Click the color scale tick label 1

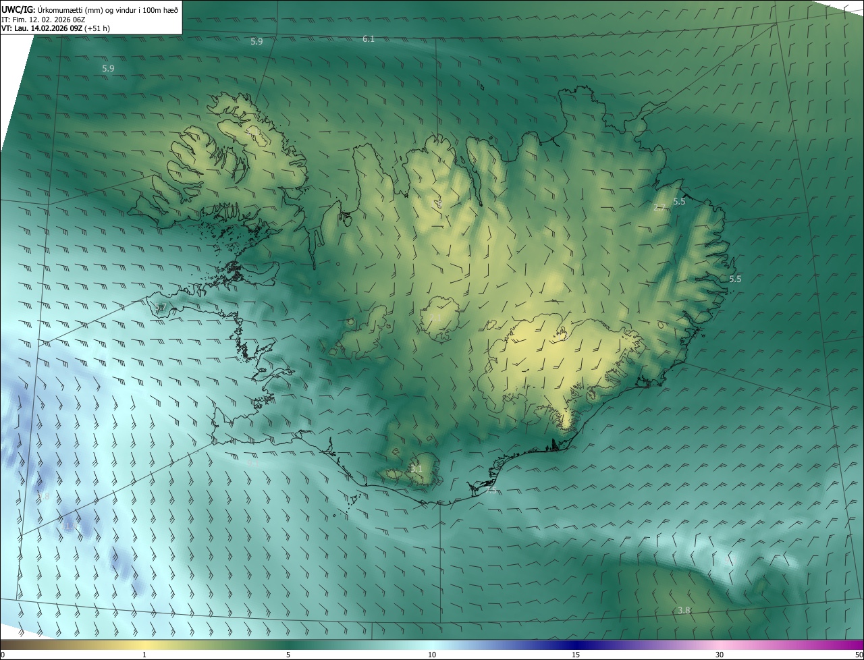144,655
